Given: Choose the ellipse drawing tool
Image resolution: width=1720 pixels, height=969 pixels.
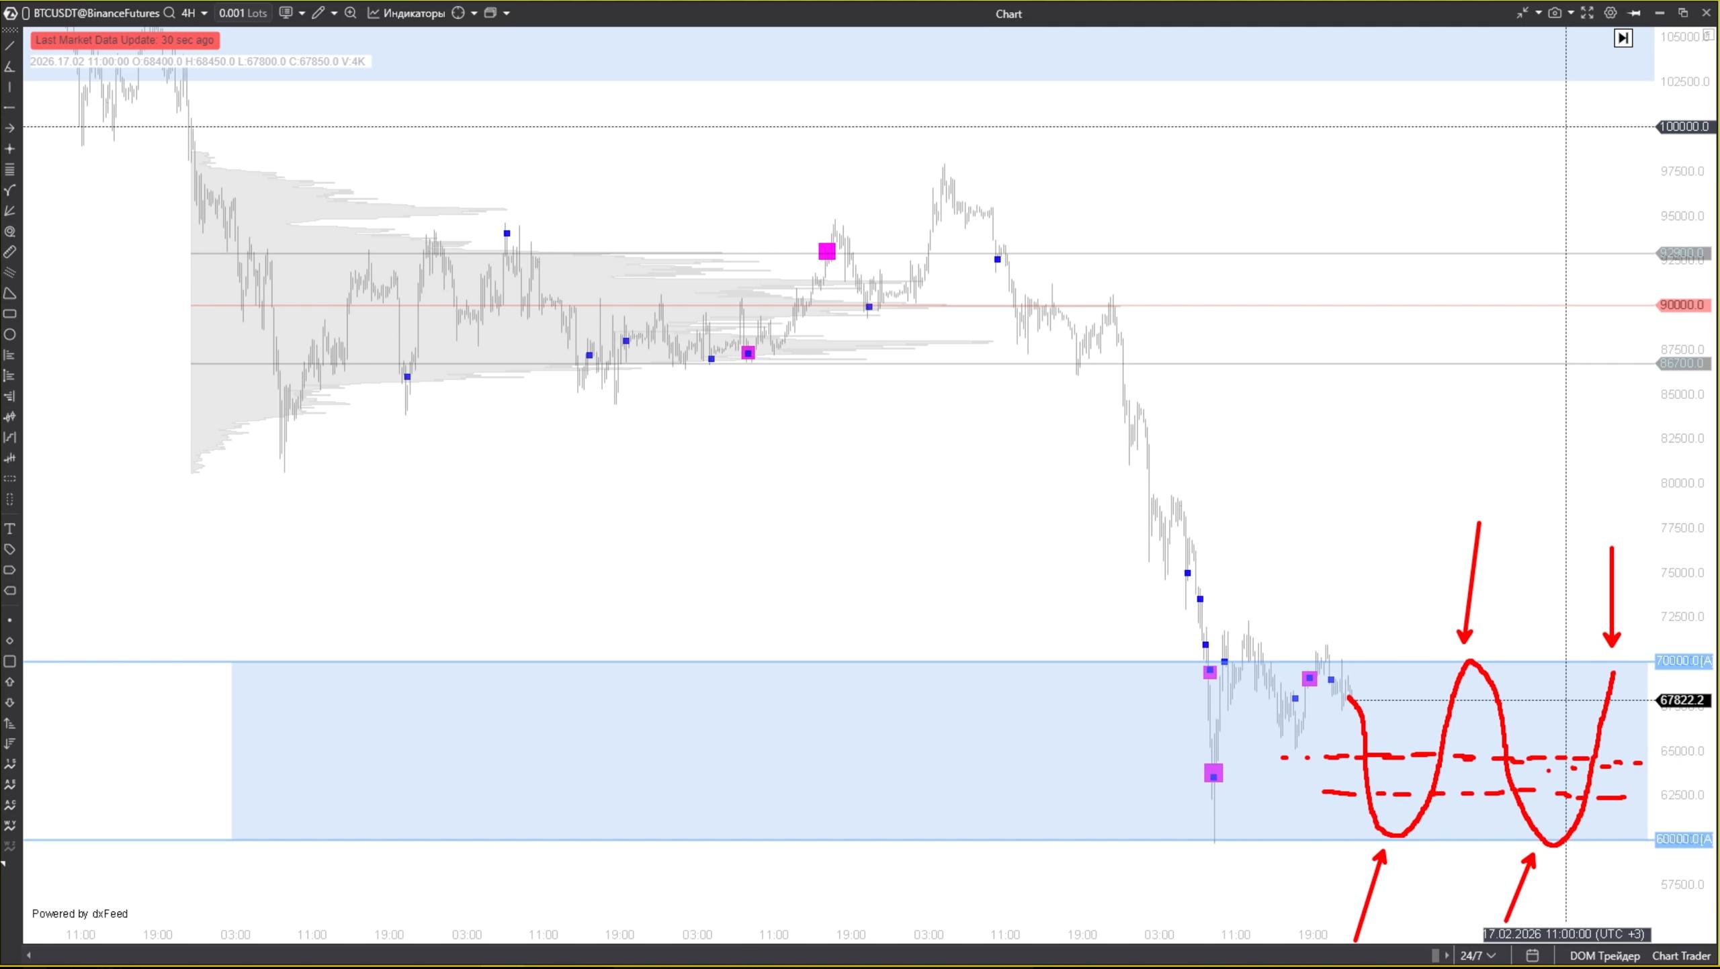Looking at the screenshot, I should [9, 334].
